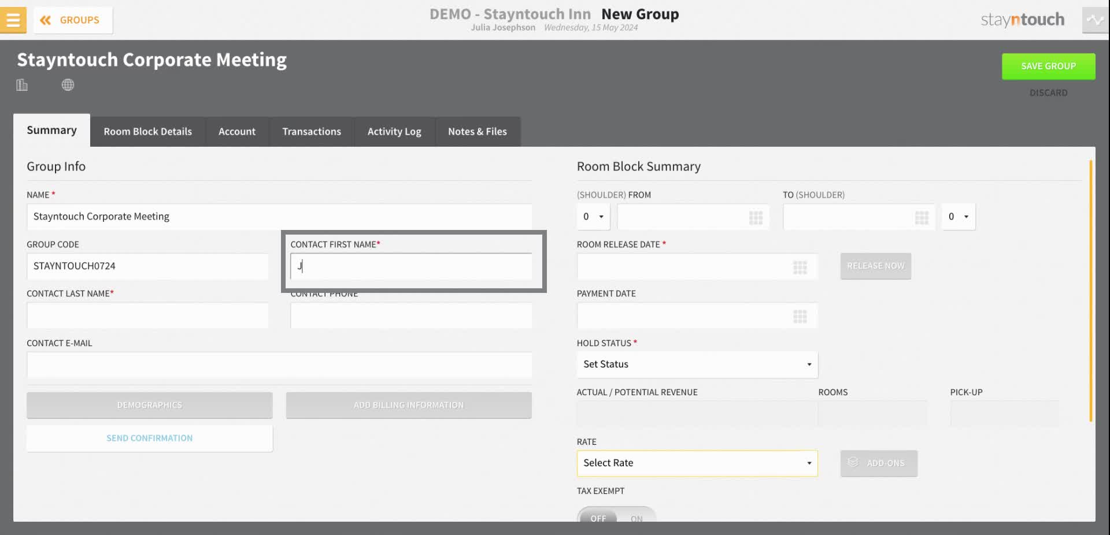Click the staynTouch logo

(1022, 20)
